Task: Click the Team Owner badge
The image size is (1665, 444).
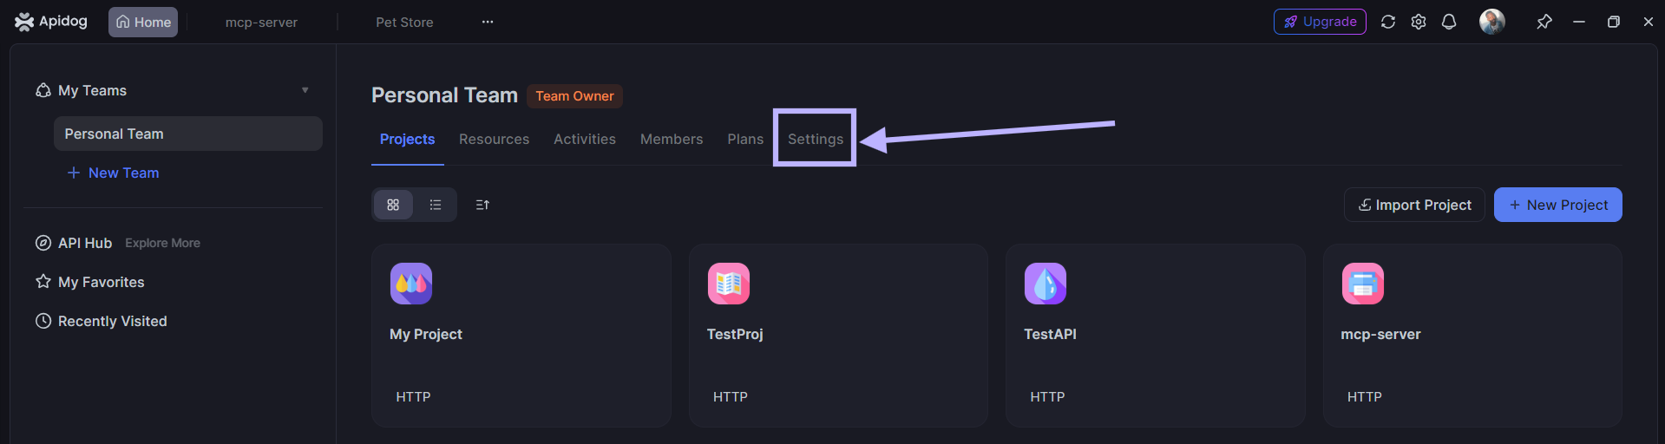Action: tap(574, 95)
